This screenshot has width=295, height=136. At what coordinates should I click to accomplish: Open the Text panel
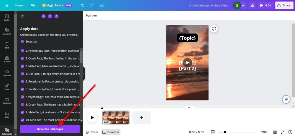click(x=7, y=45)
